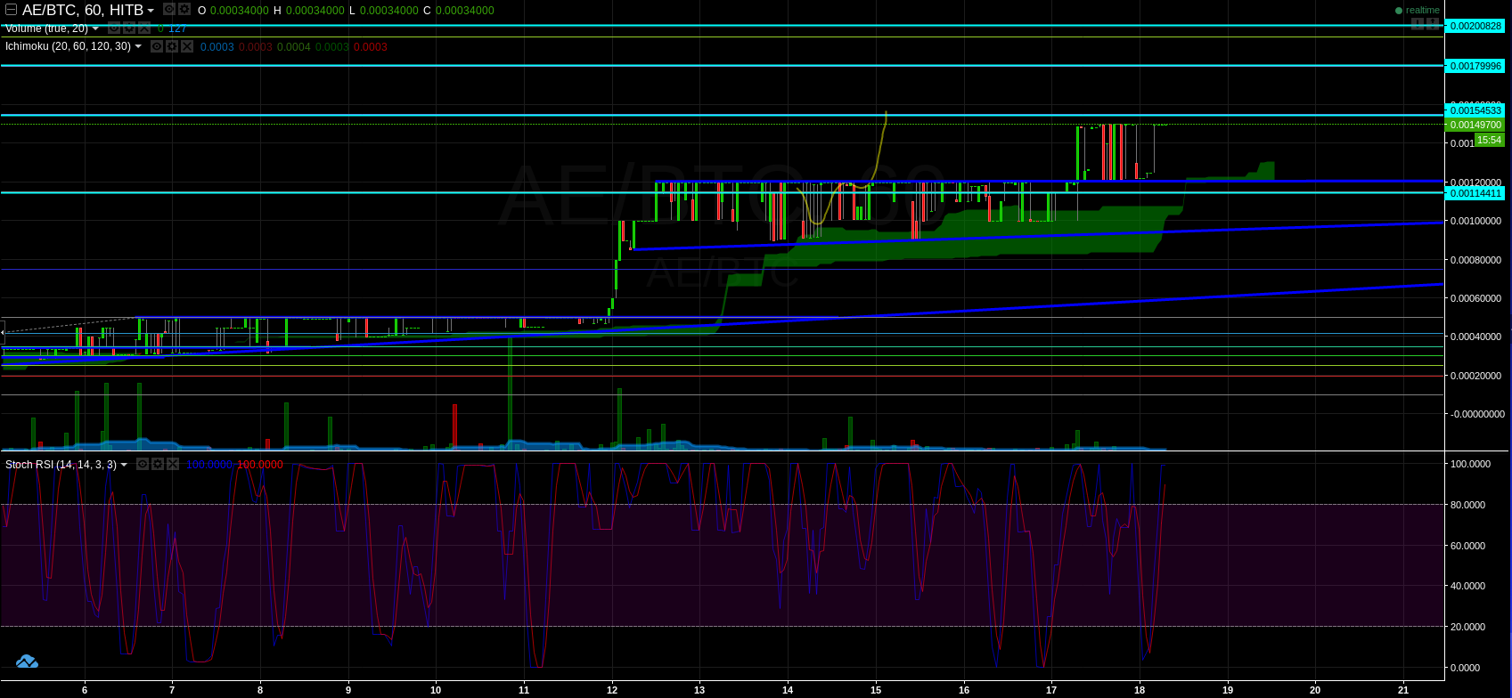Image resolution: width=1512 pixels, height=698 pixels.
Task: Open the Volume indicator settings gear
Action: [x=129, y=28]
